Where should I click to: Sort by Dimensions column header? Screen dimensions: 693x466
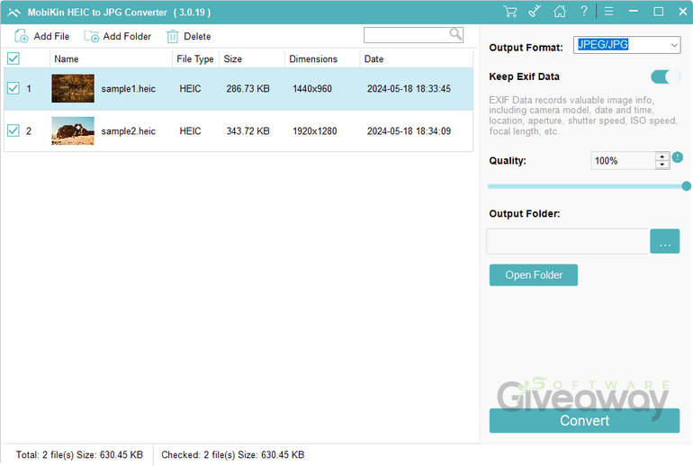[322, 58]
